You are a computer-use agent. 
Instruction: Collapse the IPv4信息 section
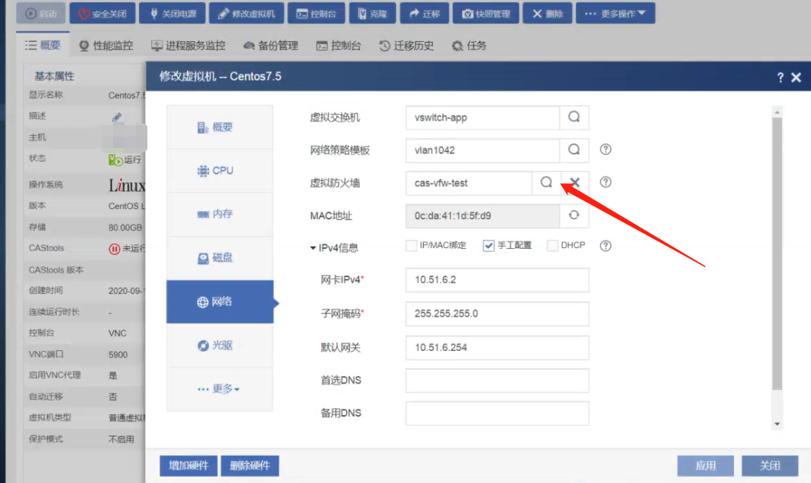coord(313,248)
